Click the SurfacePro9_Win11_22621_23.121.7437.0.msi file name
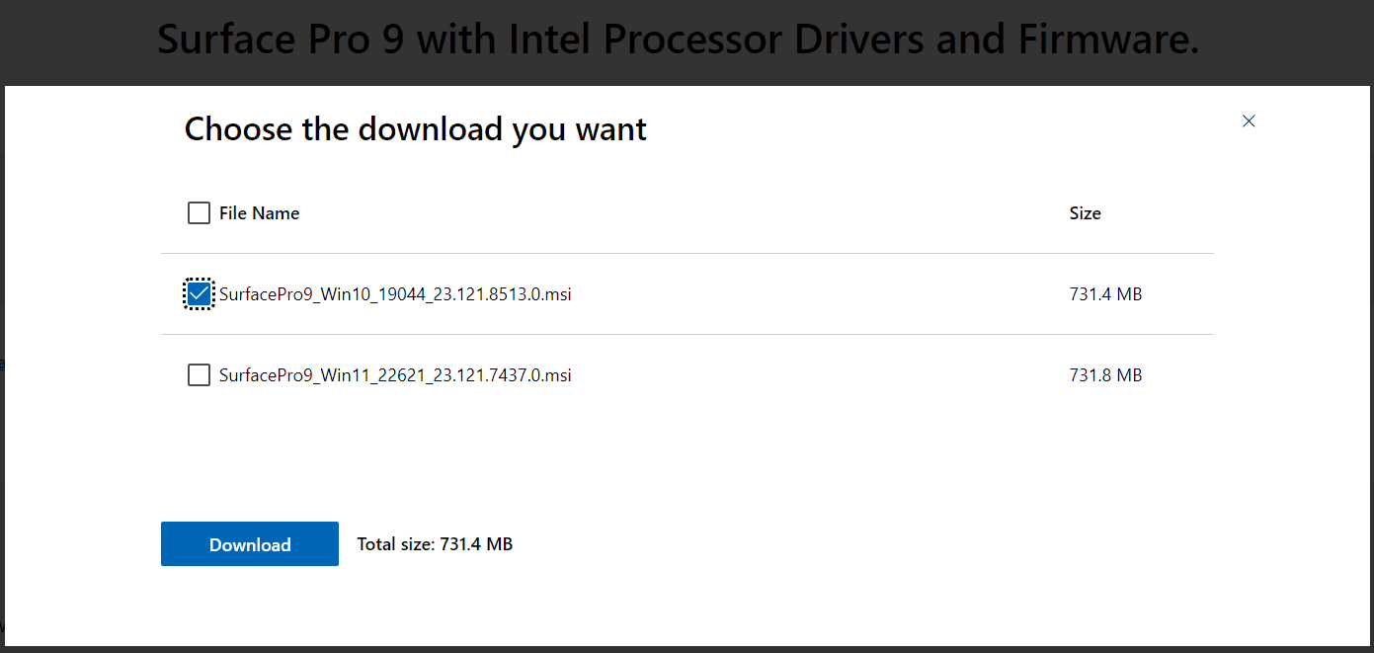This screenshot has height=653, width=1374. pos(395,375)
